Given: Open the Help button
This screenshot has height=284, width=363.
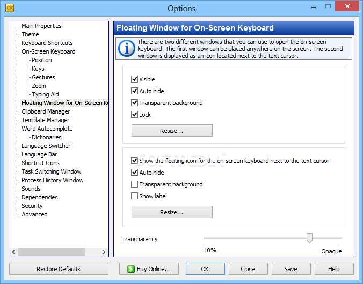Looking at the screenshot, I should click(334, 269).
